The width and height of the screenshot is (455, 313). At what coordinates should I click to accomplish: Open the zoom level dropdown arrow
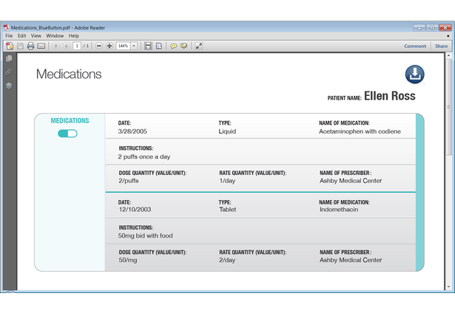click(x=134, y=46)
